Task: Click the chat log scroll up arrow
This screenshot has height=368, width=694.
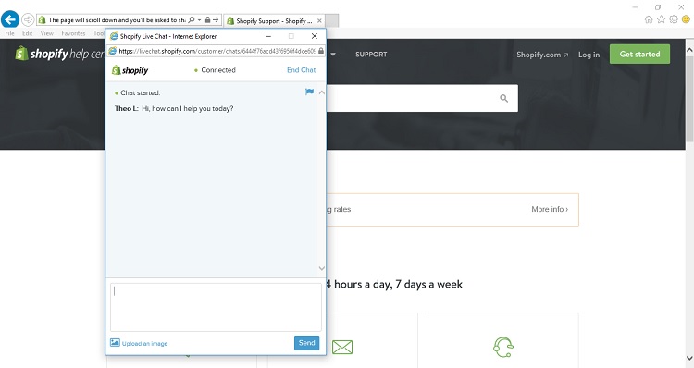Action: (322, 92)
